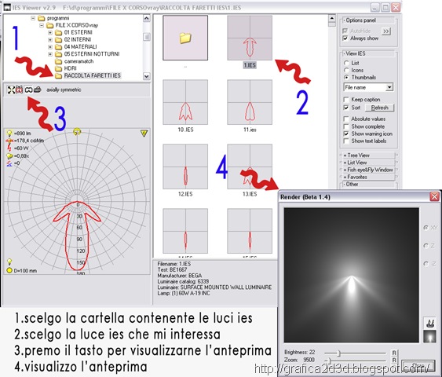The height and width of the screenshot is (377, 442).
Task: Enable the Absolute values checkbox
Action: point(346,119)
